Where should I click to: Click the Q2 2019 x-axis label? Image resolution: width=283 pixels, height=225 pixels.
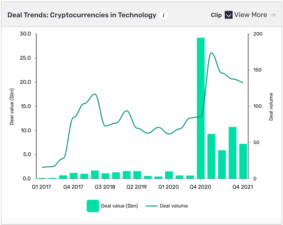137,187
